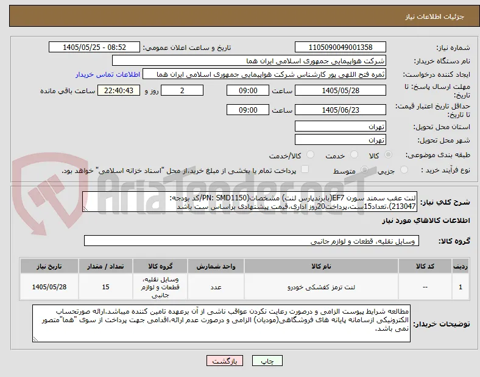Click the تاریخ نیاز column header

click(x=49, y=266)
